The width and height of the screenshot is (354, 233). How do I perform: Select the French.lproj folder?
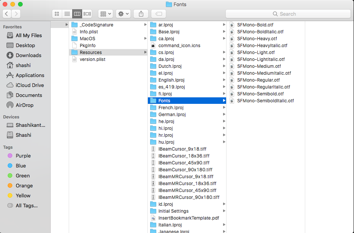click(x=187, y=107)
